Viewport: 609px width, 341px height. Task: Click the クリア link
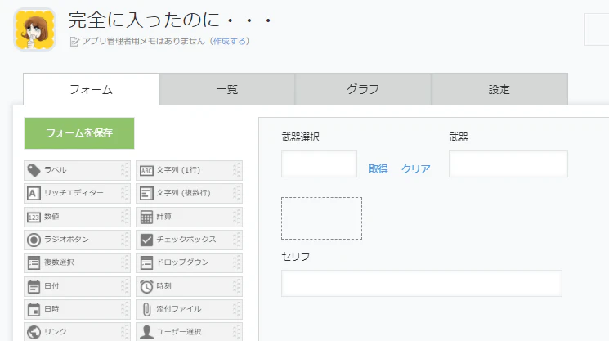point(415,169)
